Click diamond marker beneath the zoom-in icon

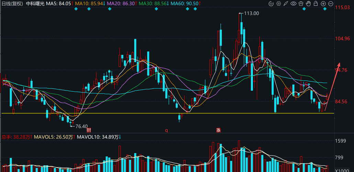pyautogui.click(x=325, y=9)
